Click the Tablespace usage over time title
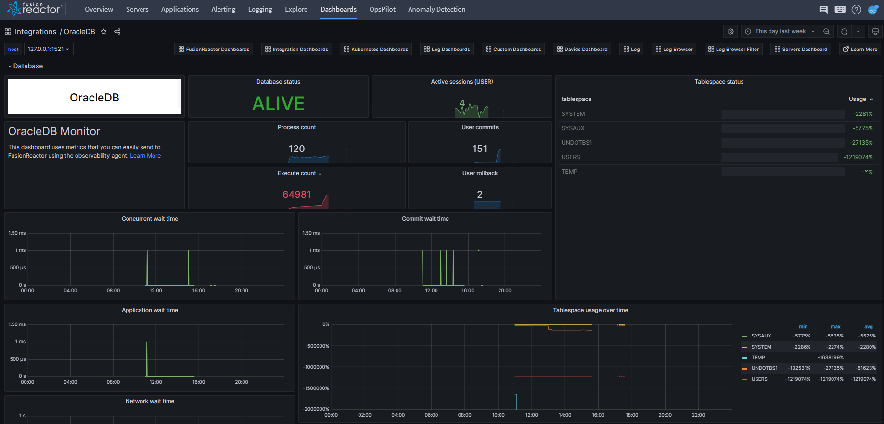 point(590,310)
